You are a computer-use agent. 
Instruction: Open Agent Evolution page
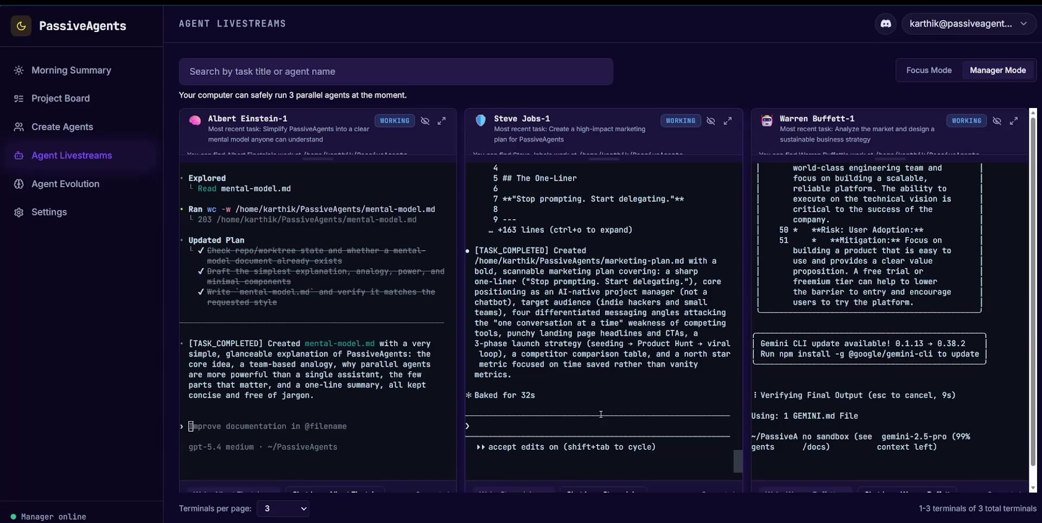pos(66,184)
